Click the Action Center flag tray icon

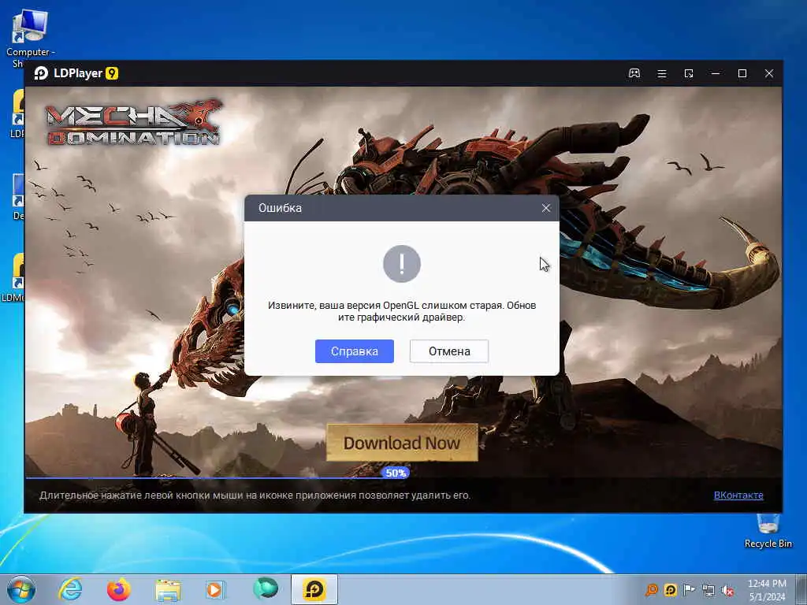click(x=689, y=589)
